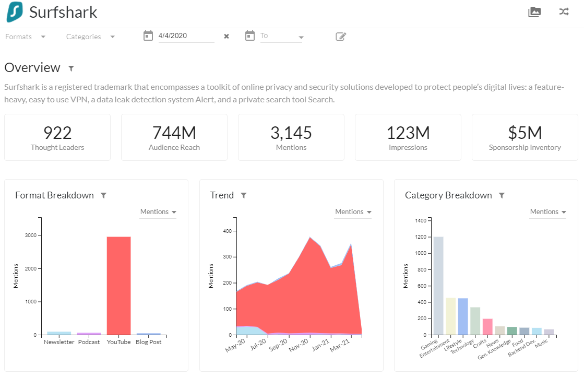This screenshot has height=389, width=584.
Task: Open the image gallery icon
Action: tap(534, 12)
